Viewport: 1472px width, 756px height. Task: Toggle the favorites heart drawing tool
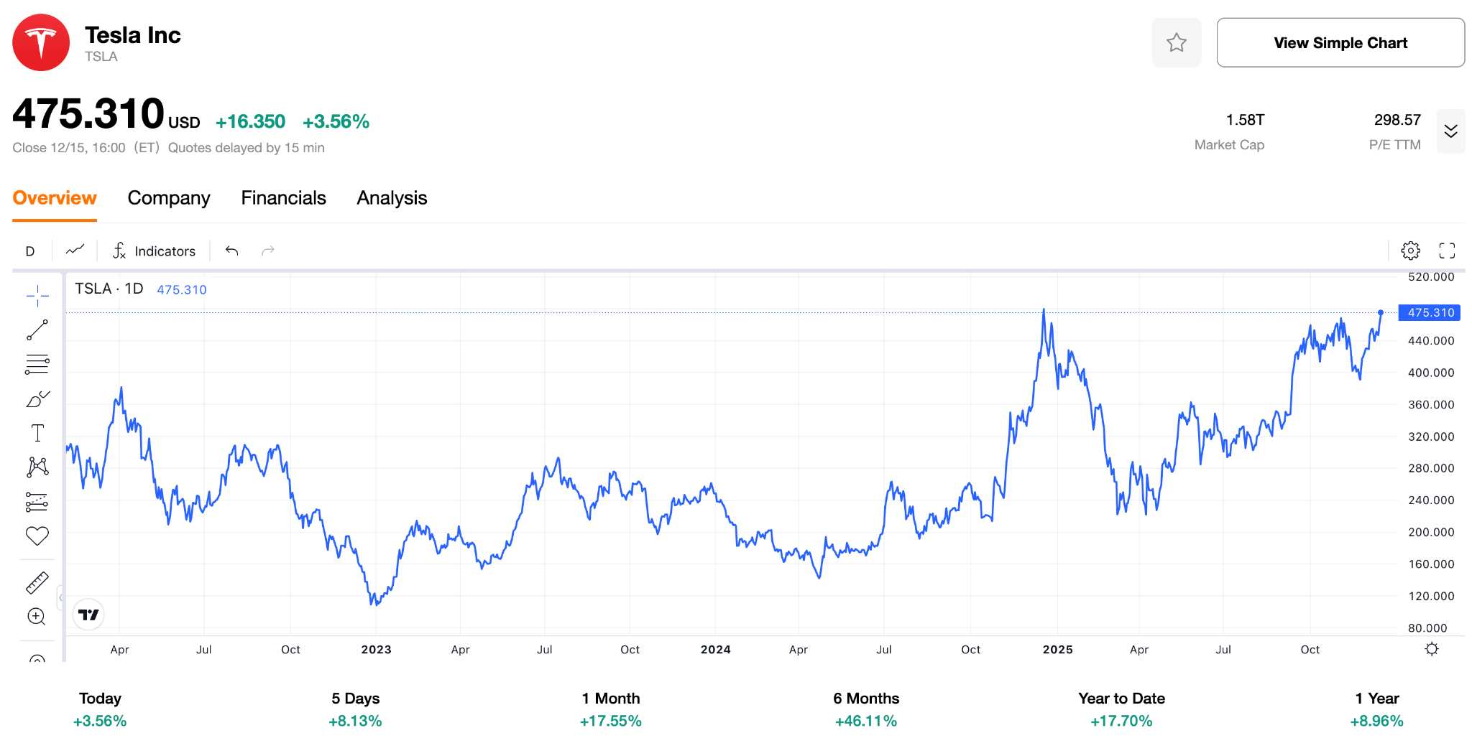point(37,536)
